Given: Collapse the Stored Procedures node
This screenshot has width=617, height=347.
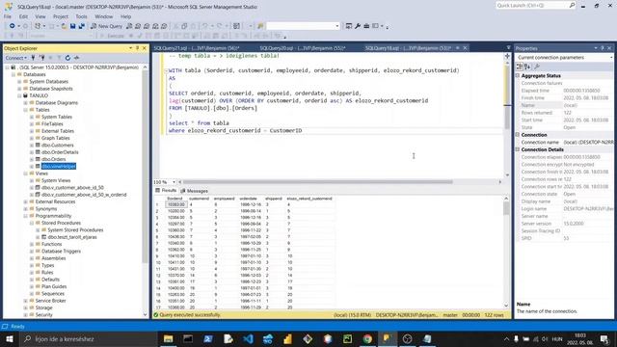Looking at the screenshot, I should (x=32, y=223).
